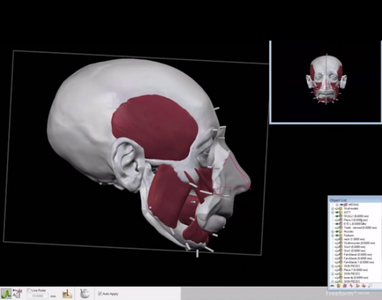Viewport: 382px width, 300px height.
Task: Click the Features folder label
Action: (x=349, y=236)
